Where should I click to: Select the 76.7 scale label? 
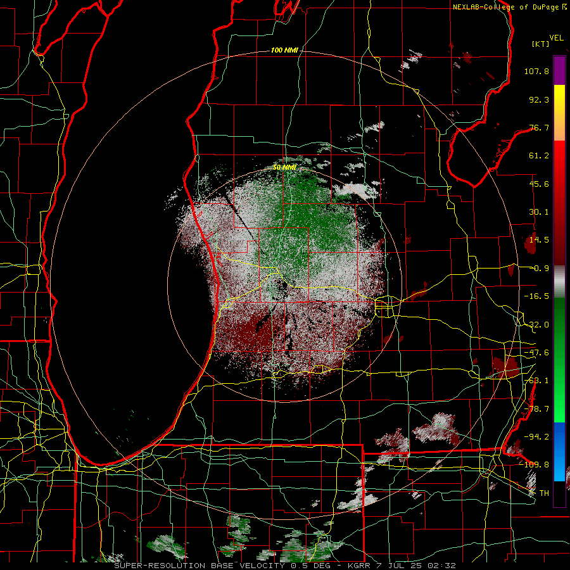[539, 127]
